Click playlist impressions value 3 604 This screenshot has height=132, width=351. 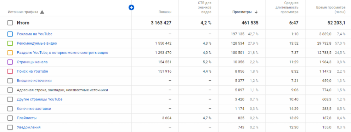click(167, 118)
